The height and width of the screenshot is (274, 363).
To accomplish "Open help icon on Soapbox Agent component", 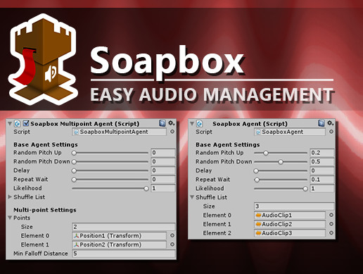I will coord(321,123).
